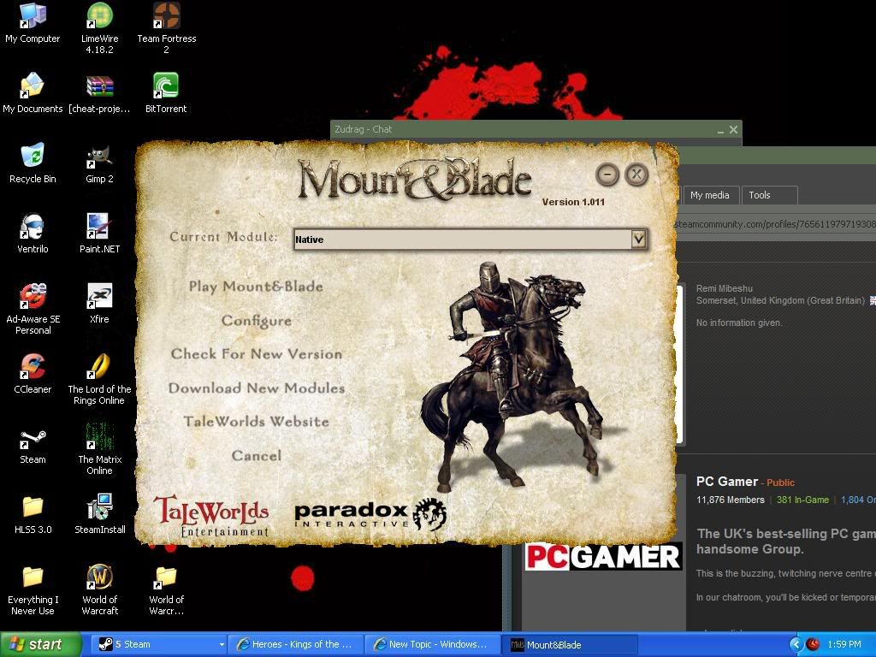Open the TaleWorlds Website link
This screenshot has height=657, width=876.
(256, 422)
